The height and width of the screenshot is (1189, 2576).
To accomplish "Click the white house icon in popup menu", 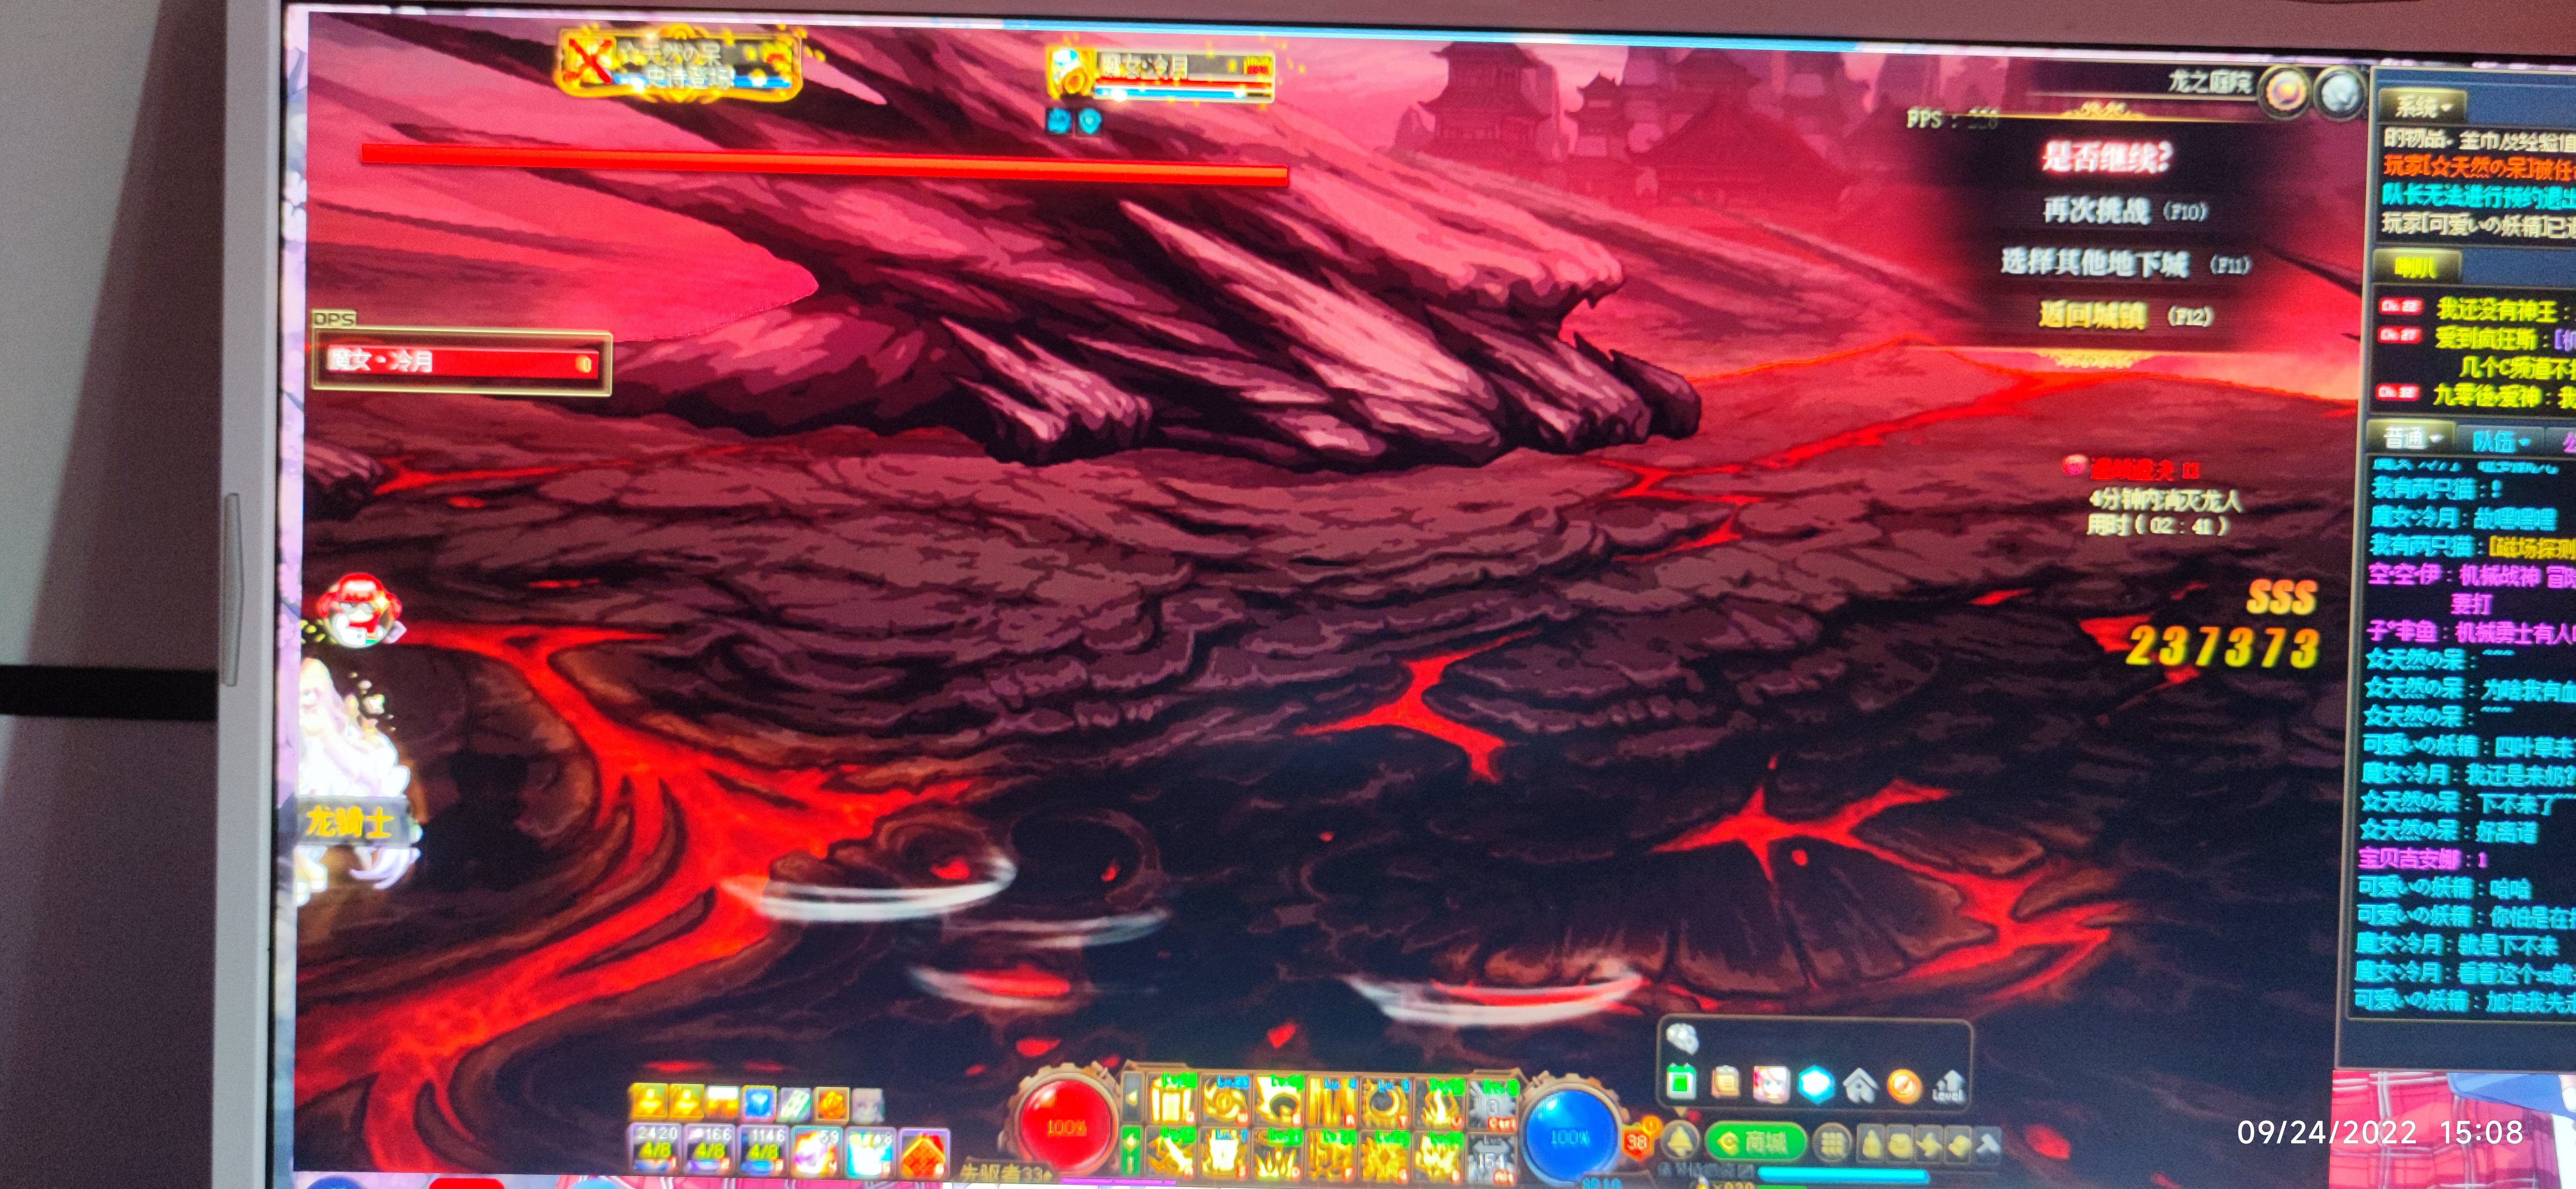I will pyautogui.click(x=1860, y=1085).
